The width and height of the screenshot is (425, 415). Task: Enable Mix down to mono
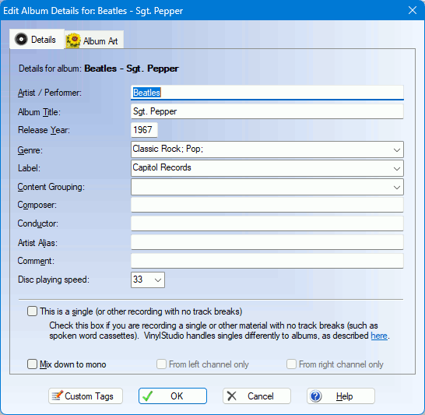(x=32, y=364)
